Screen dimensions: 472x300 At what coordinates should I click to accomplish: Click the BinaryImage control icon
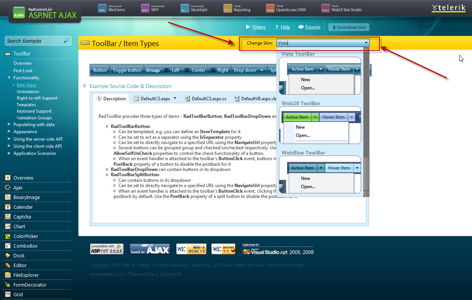pyautogui.click(x=7, y=198)
